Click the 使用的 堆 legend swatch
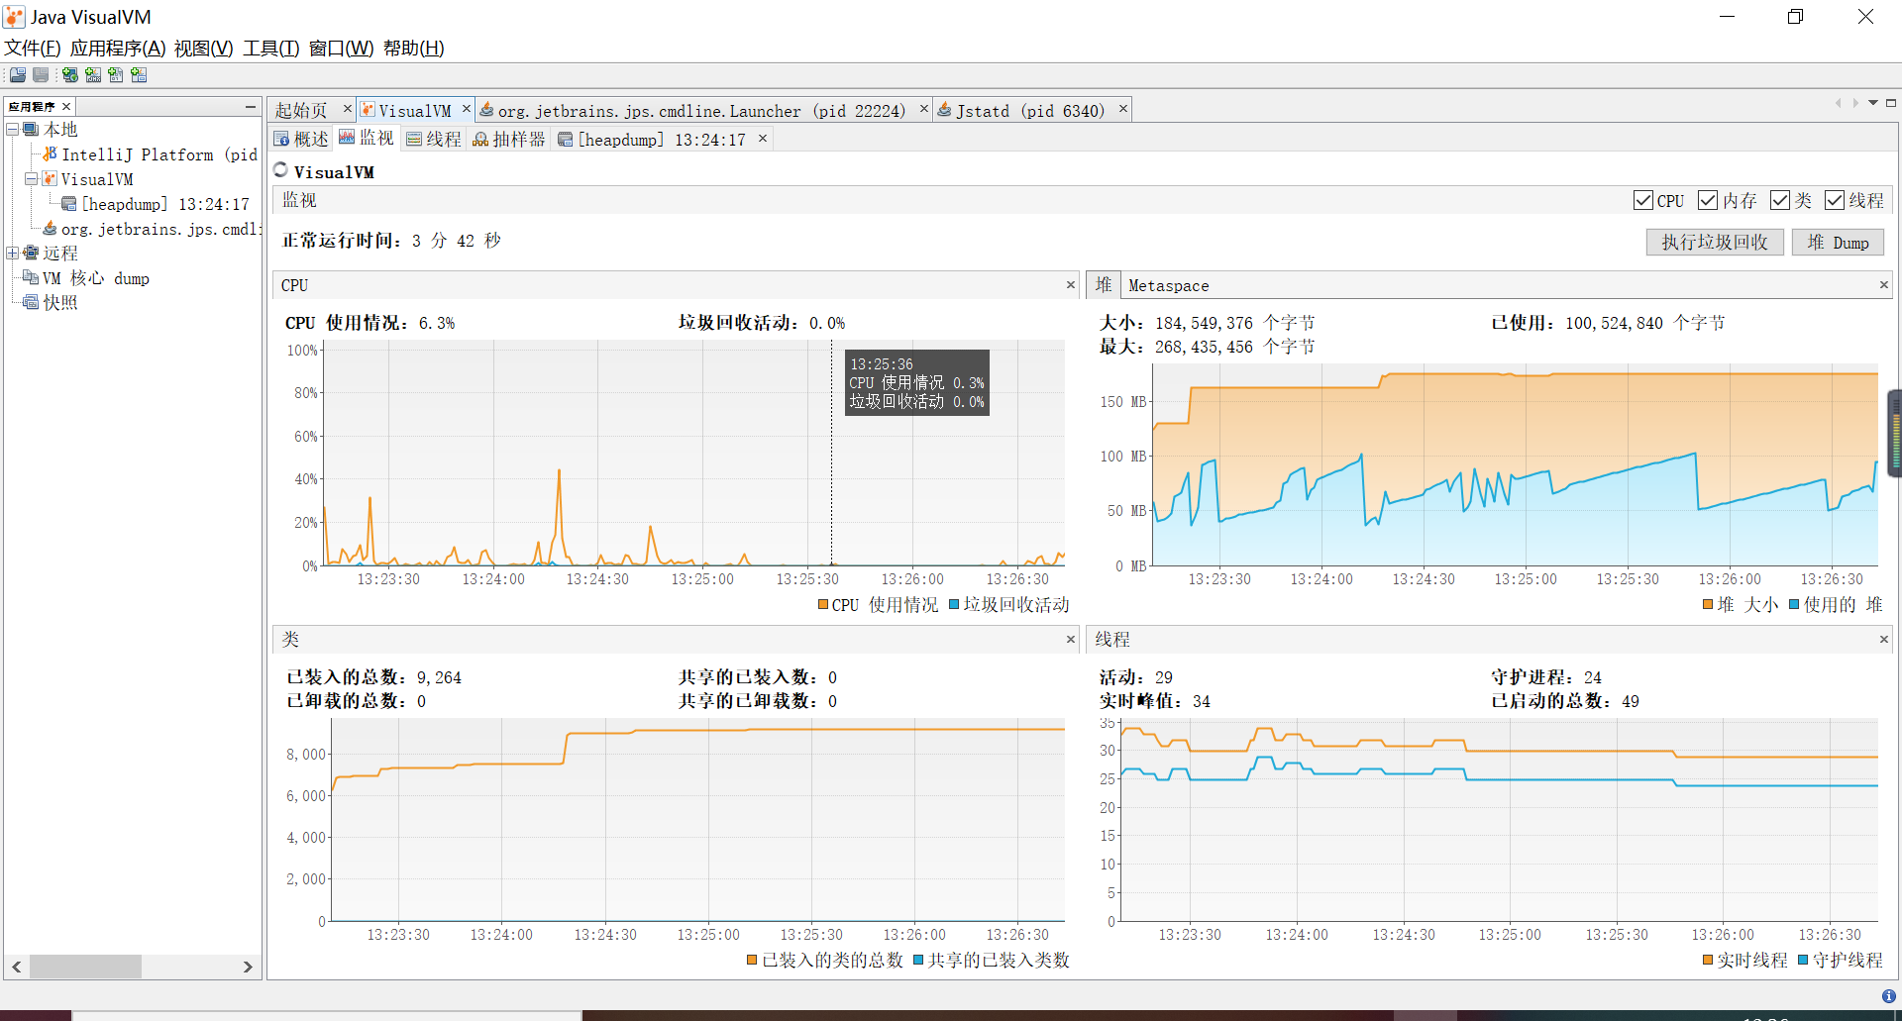The image size is (1902, 1021). pos(1794,605)
